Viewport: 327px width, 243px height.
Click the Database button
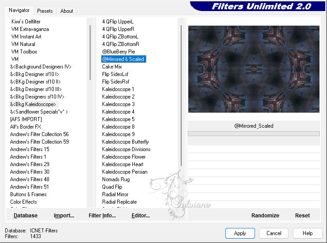pyautogui.click(x=26, y=216)
